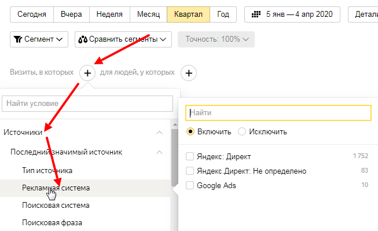
Task: Click scrollbar up arrow in conditions list
Action: [175, 124]
